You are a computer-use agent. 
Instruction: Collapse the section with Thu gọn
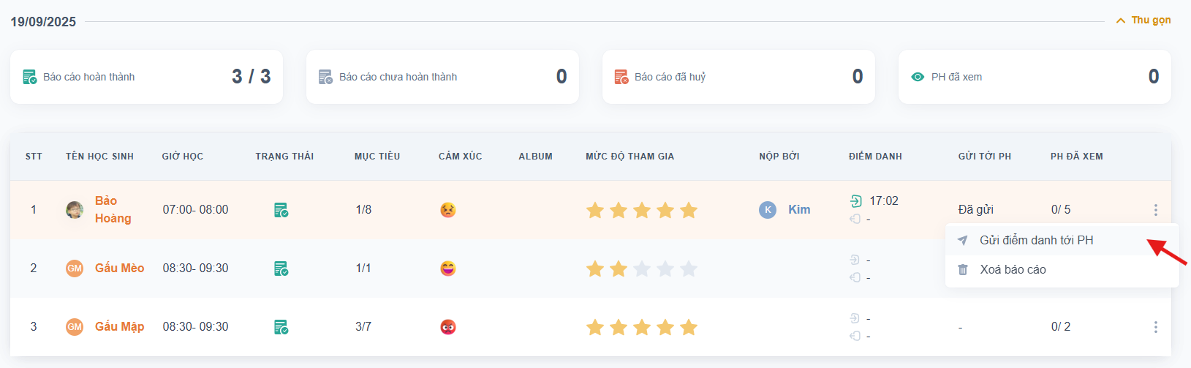point(1143,20)
